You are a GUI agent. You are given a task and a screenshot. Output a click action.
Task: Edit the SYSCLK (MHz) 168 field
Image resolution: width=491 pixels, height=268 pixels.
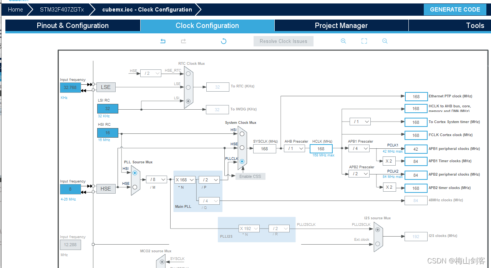(x=265, y=149)
